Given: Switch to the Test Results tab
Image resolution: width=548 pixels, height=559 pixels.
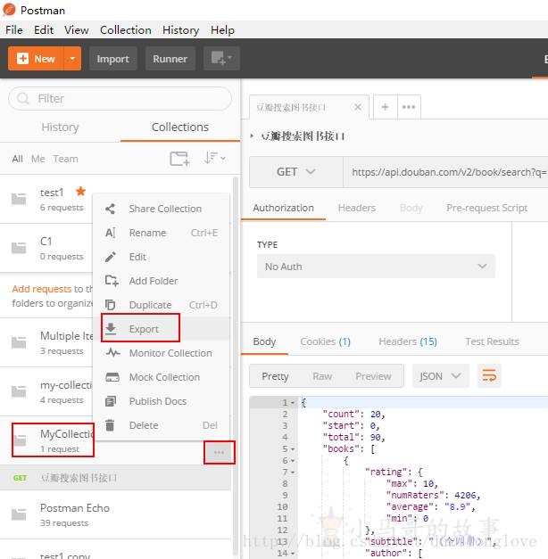Looking at the screenshot, I should pyautogui.click(x=492, y=341).
